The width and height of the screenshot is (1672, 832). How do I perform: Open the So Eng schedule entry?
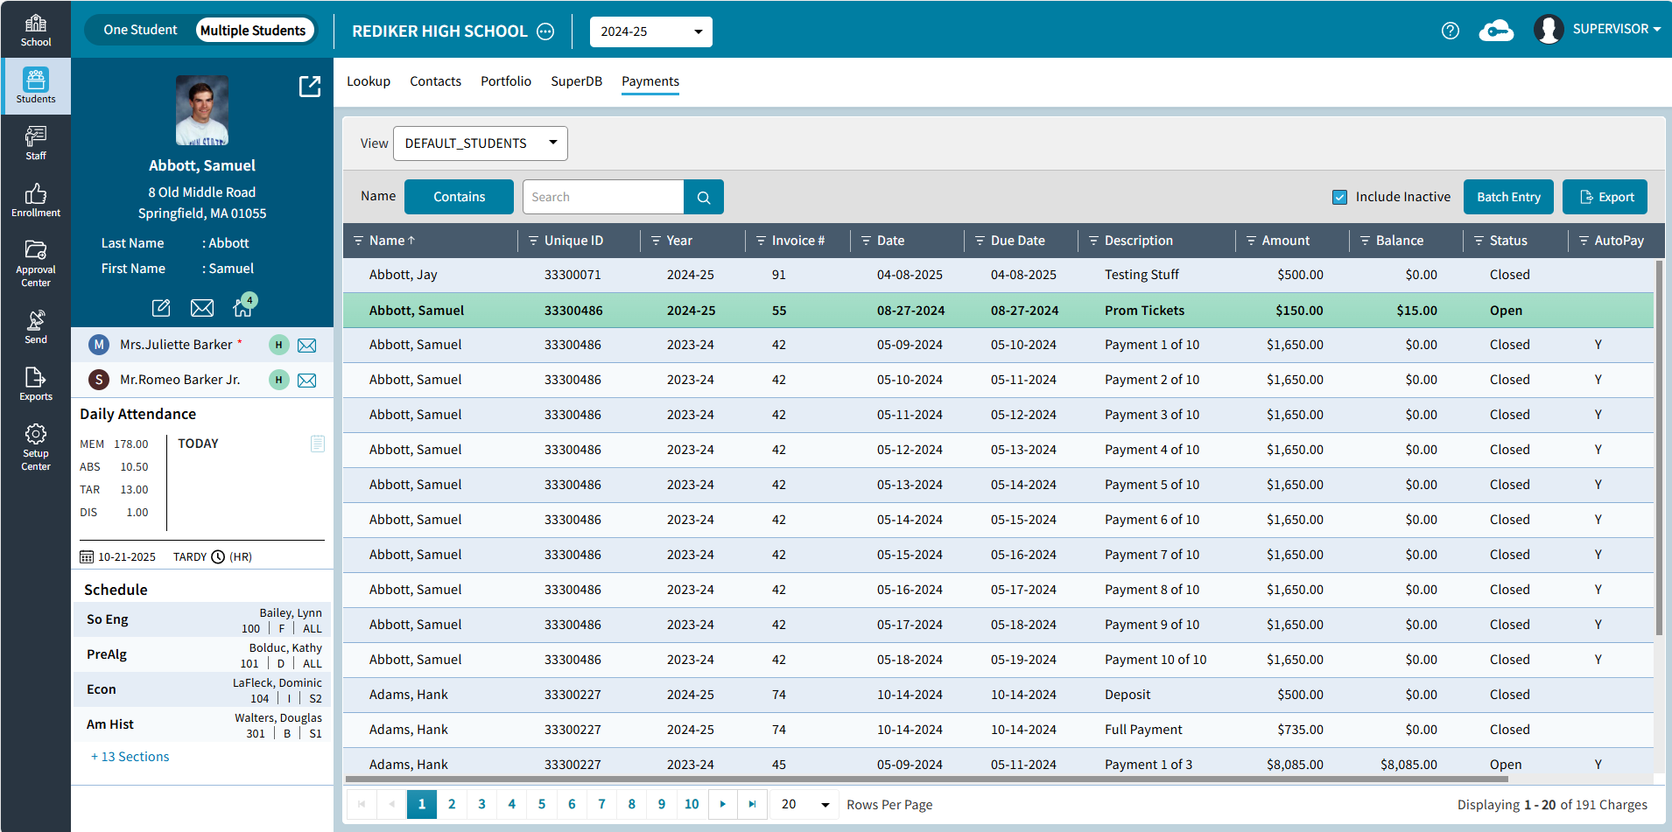[202, 619]
